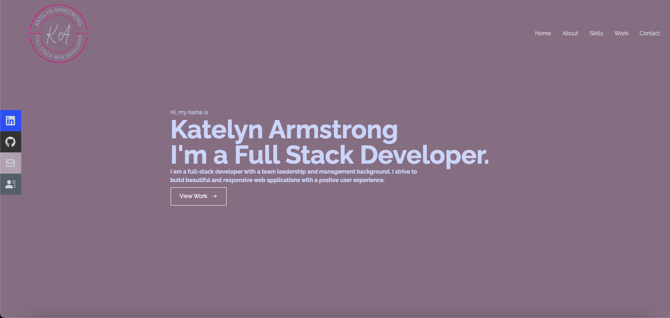Open the About link in the header

tap(570, 33)
